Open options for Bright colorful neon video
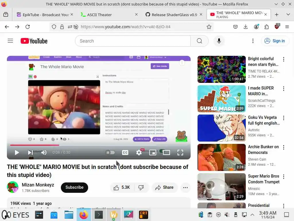The width and height of the screenshot is (294, 221). coord(283,59)
